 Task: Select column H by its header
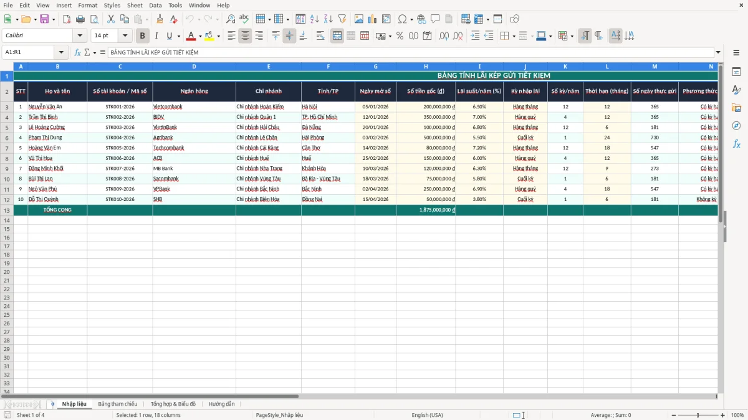click(426, 67)
